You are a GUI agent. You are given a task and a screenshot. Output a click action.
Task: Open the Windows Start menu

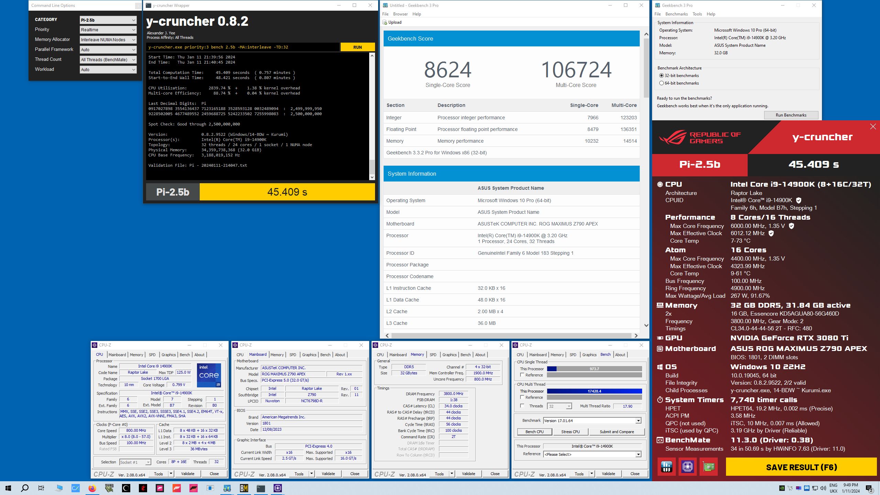[x=8, y=488]
